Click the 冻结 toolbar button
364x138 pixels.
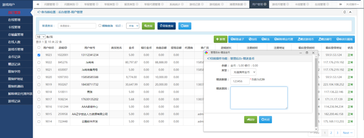[x=253, y=39]
